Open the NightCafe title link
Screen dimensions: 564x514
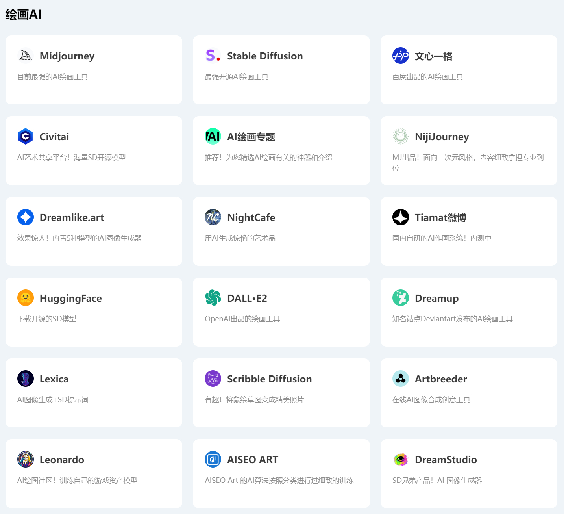pyautogui.click(x=251, y=218)
